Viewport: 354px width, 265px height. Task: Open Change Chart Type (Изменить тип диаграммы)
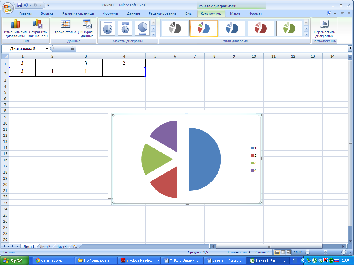click(15, 29)
